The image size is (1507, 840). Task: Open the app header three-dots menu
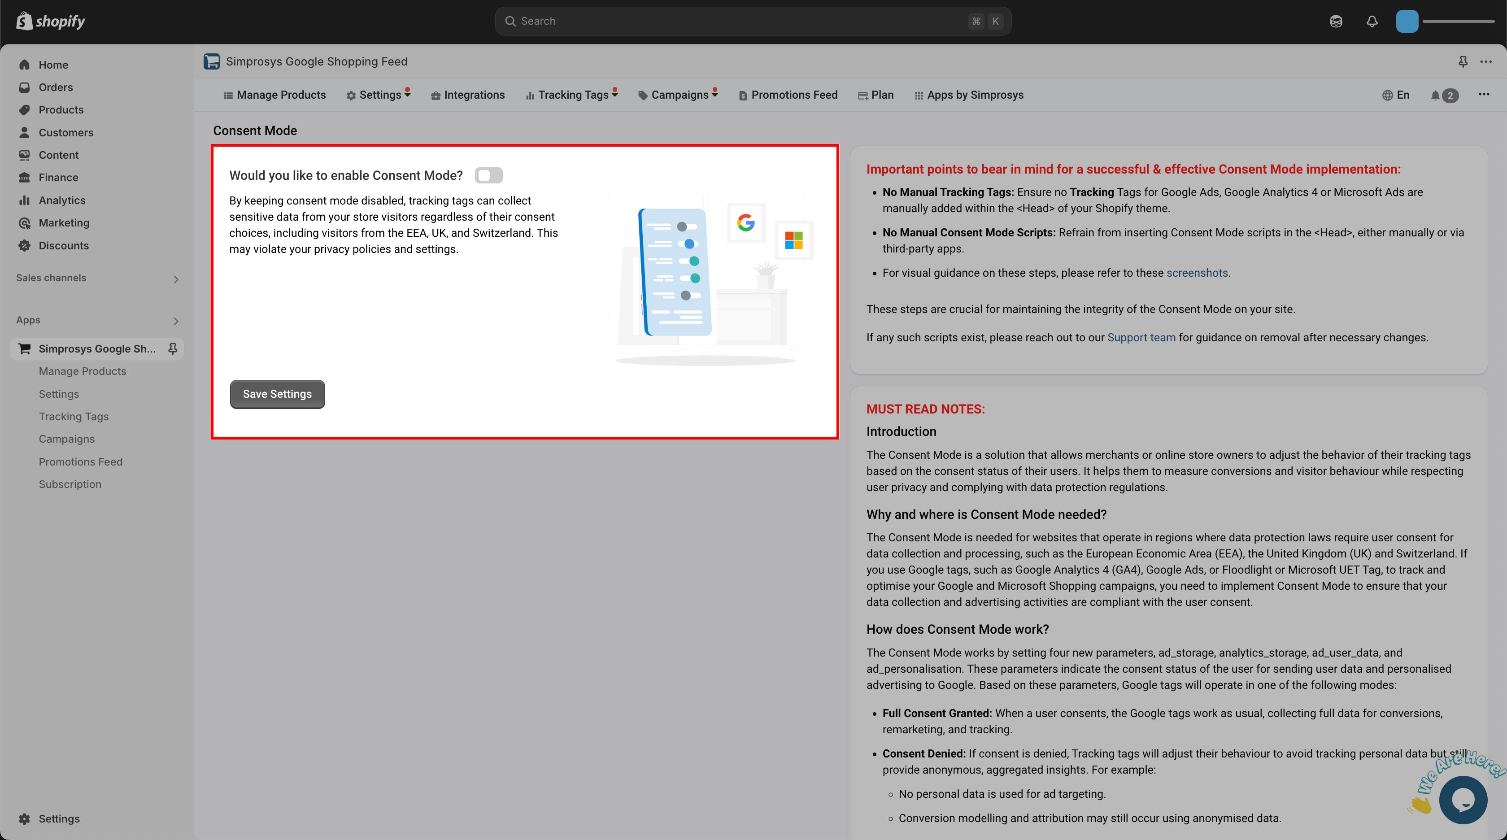coord(1486,61)
